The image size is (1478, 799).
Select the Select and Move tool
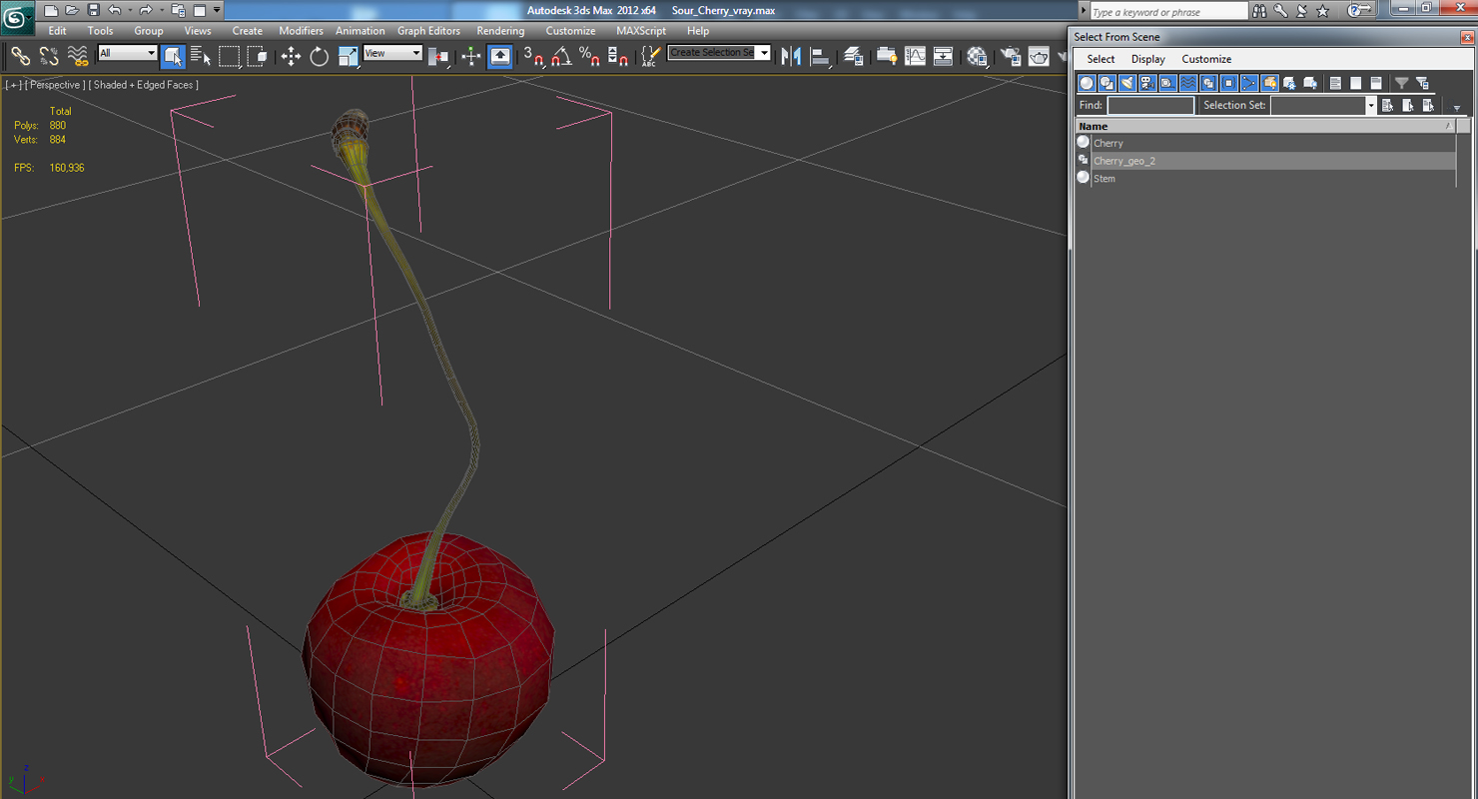point(291,56)
